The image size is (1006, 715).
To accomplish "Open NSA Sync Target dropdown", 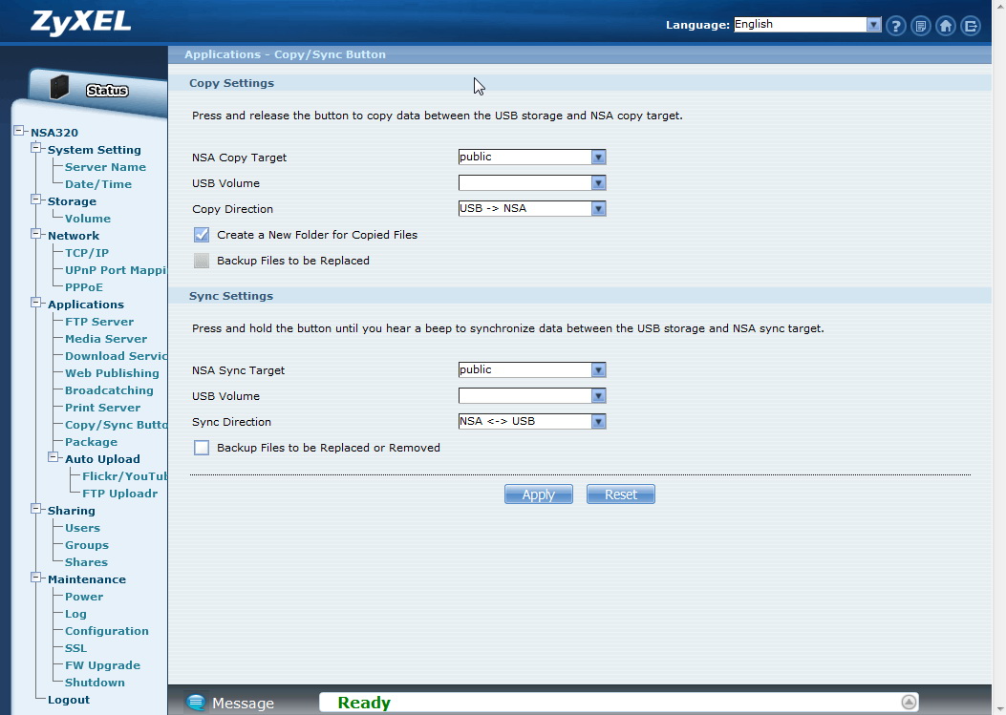I will pos(532,370).
